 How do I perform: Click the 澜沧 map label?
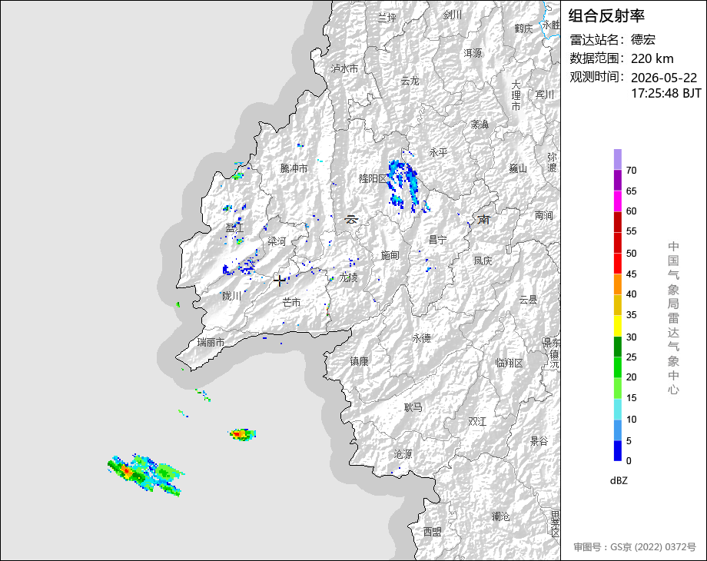pos(500,516)
